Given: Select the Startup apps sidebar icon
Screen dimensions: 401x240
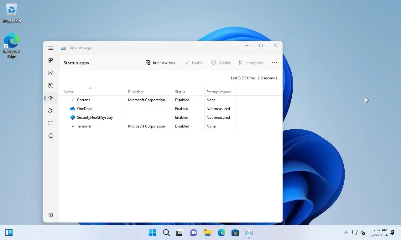Looking at the screenshot, I should 51,98.
